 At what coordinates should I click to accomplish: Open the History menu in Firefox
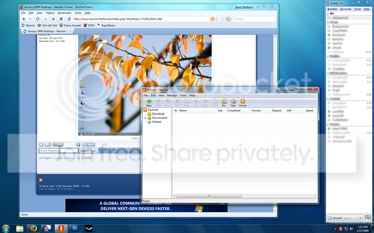tap(50, 13)
